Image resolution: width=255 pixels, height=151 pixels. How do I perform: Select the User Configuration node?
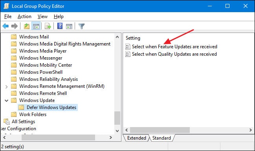point(18,129)
